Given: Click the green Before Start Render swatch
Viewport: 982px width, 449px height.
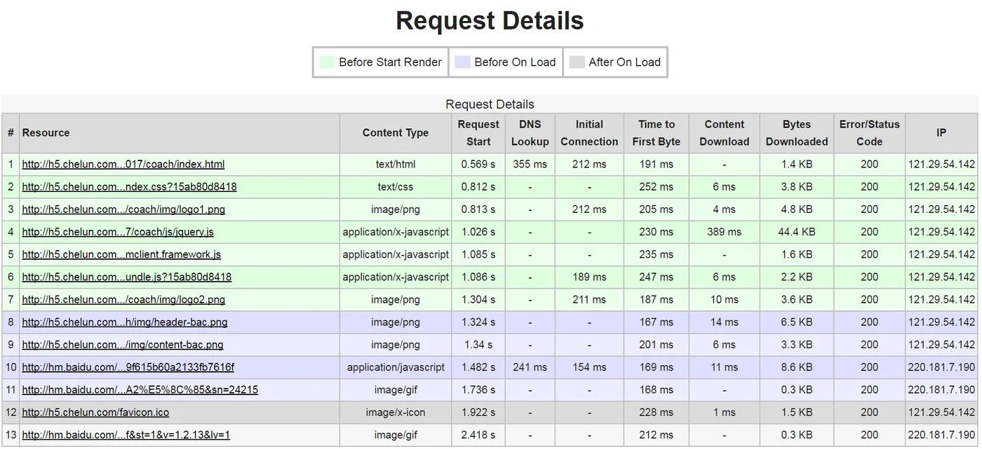Looking at the screenshot, I should 328,62.
